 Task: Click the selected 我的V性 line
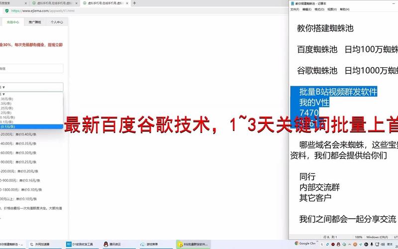[314, 103]
